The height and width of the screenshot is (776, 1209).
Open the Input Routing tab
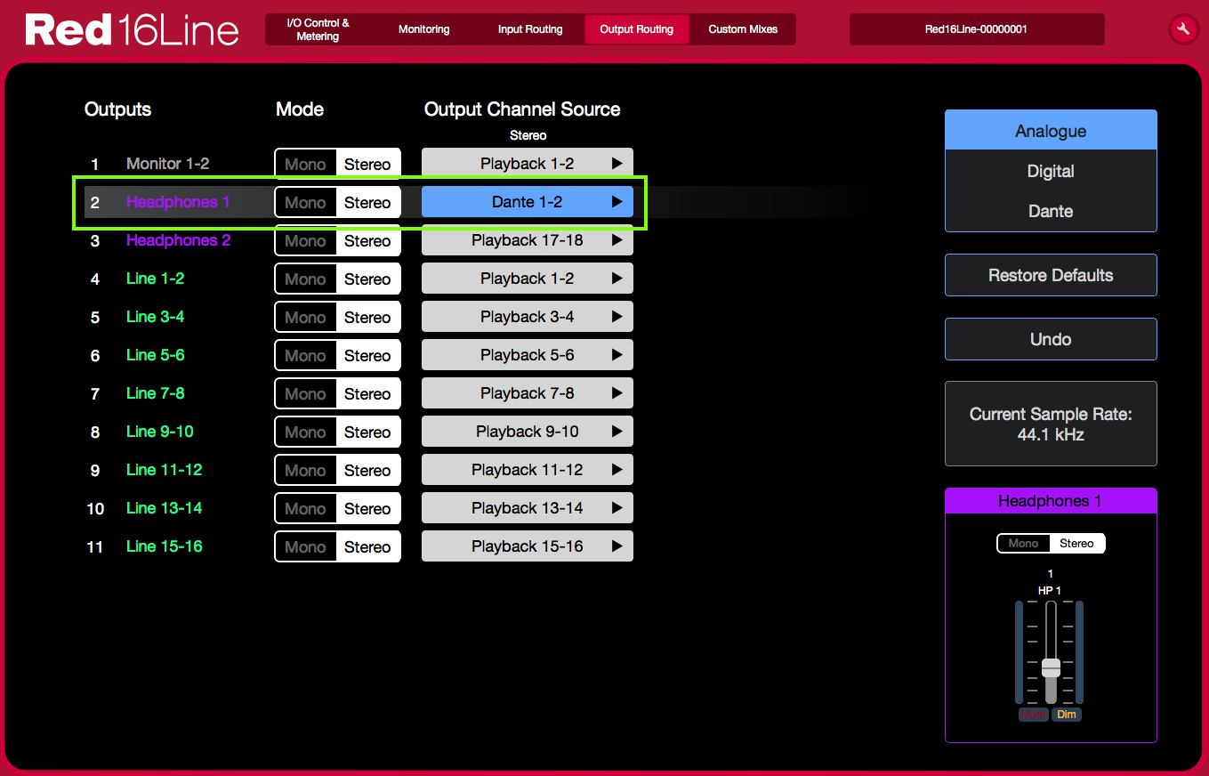pyautogui.click(x=530, y=29)
